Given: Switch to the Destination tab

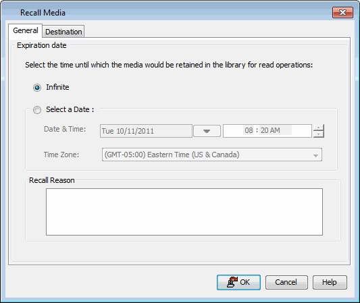Looking at the screenshot, I should pos(63,32).
